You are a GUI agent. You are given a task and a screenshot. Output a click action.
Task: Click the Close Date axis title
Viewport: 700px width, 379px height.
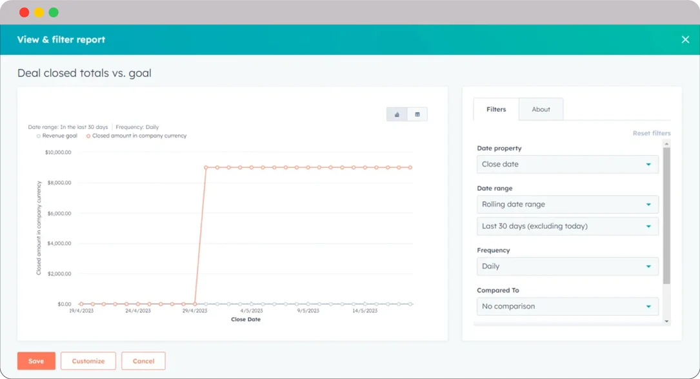[x=246, y=320]
